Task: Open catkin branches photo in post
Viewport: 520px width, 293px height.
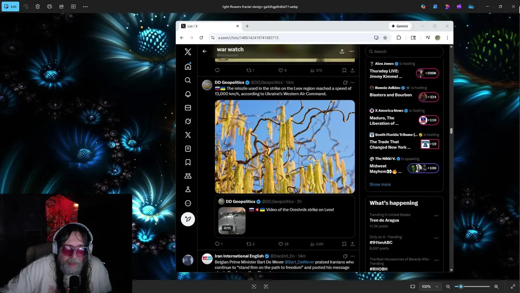Action: coord(285,146)
